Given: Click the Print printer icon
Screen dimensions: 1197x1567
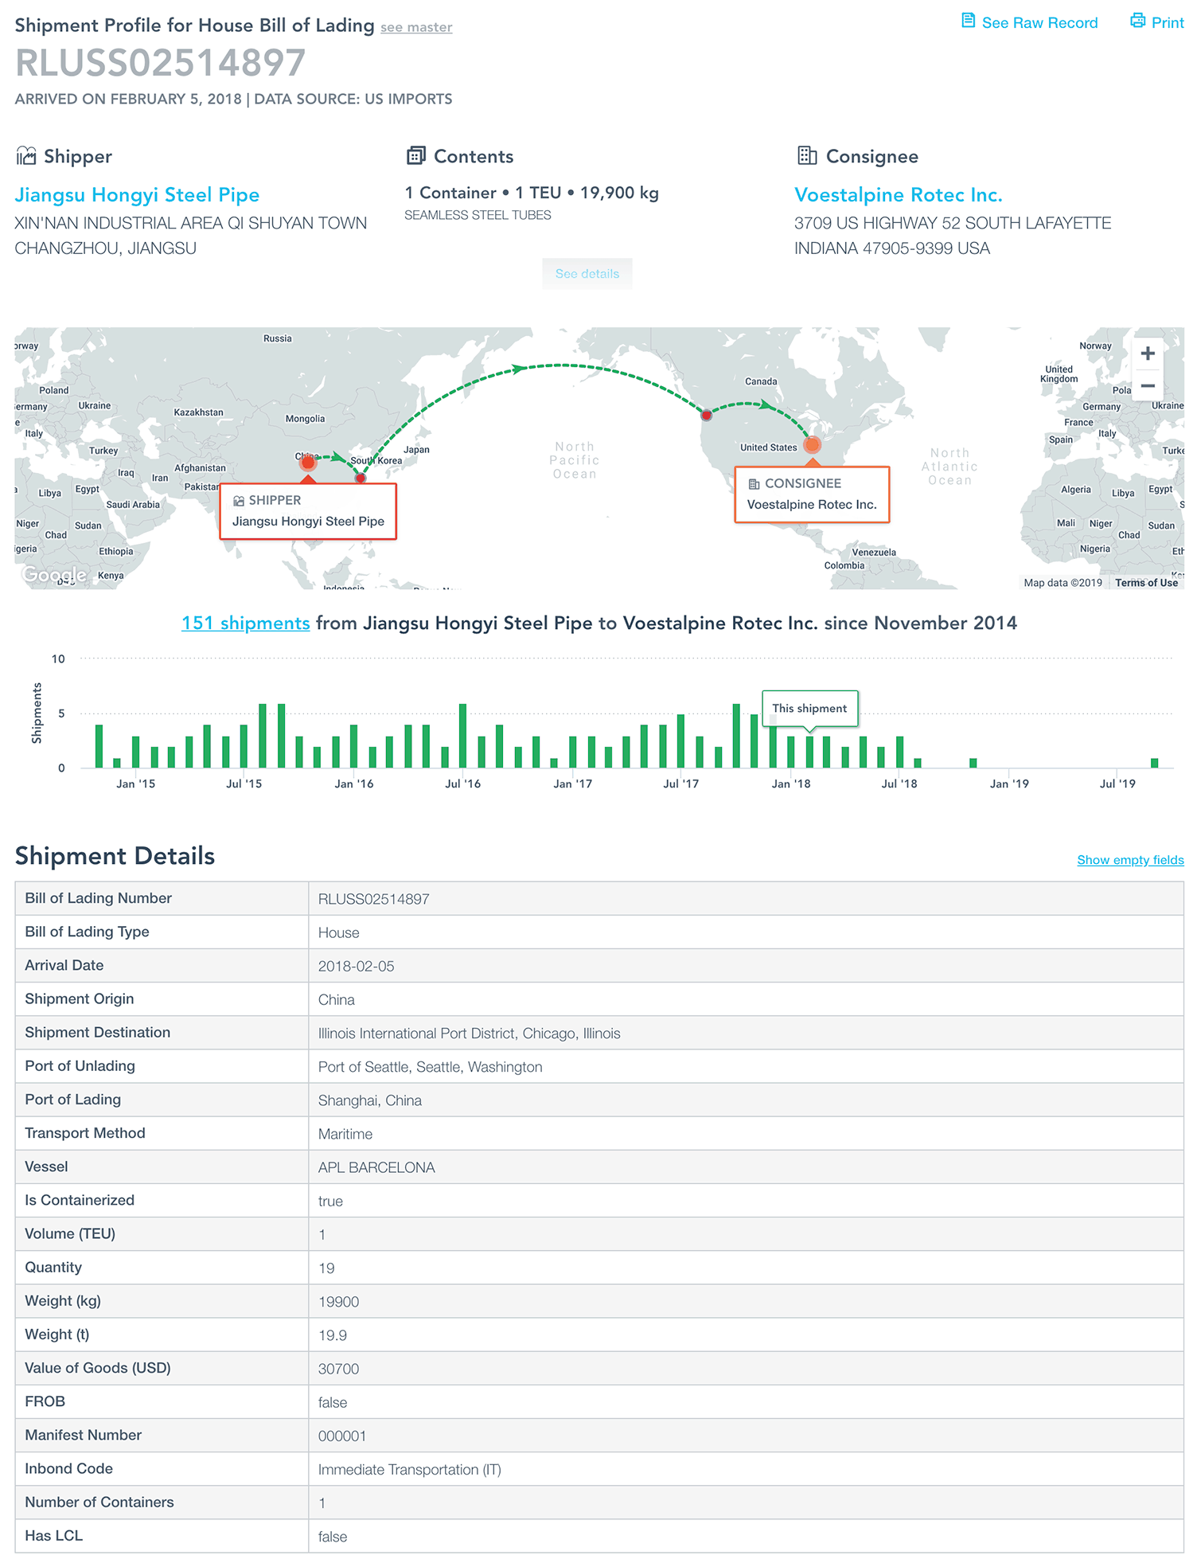Looking at the screenshot, I should (1138, 21).
